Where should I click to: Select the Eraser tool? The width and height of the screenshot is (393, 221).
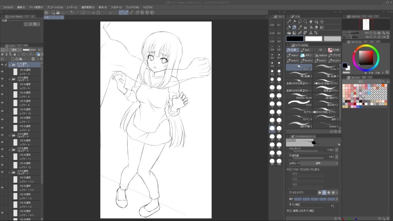[x=316, y=27]
